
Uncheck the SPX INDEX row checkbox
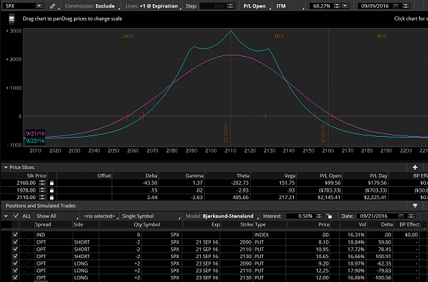[15, 235]
